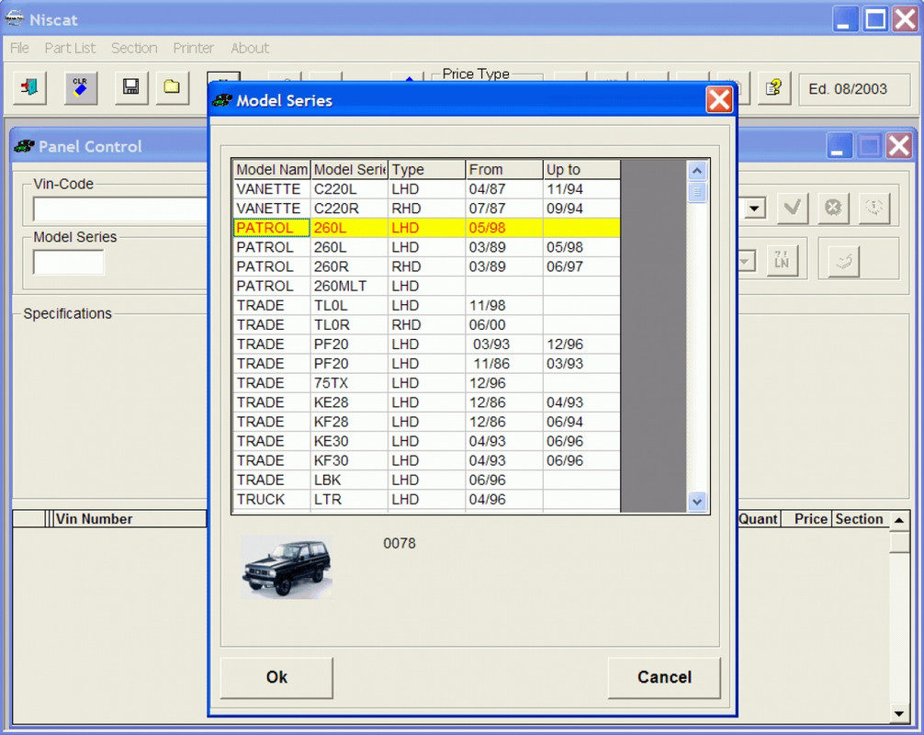924x735 pixels.
Task: Click the LN icon button in Panel Control
Action: click(x=782, y=260)
